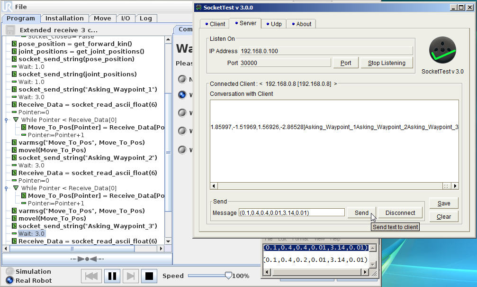This screenshot has height=287, width=477.
Task: Pause the running robot program
Action: pos(112,276)
